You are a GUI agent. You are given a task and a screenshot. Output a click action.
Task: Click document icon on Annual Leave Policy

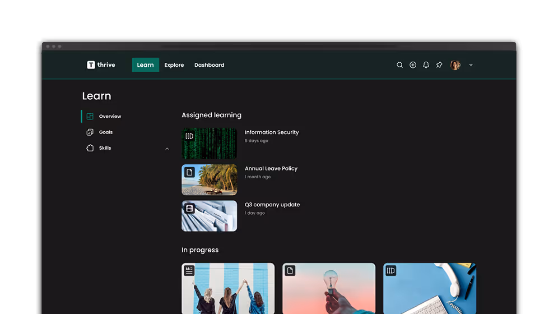(x=189, y=172)
